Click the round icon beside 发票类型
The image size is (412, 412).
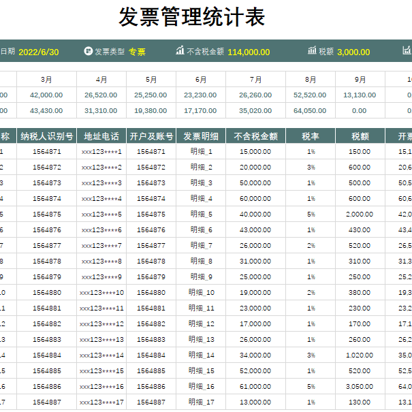89,51
